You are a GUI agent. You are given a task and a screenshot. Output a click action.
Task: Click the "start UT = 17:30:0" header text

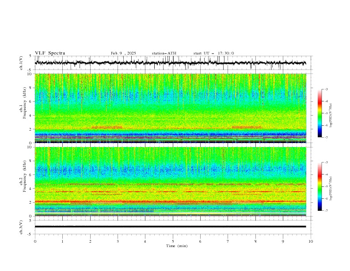tap(213, 53)
